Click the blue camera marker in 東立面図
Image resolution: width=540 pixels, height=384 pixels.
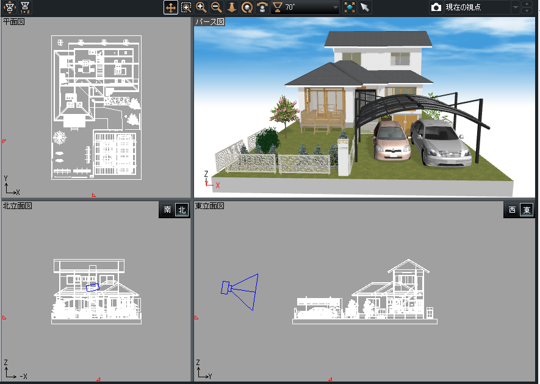pos(226,288)
